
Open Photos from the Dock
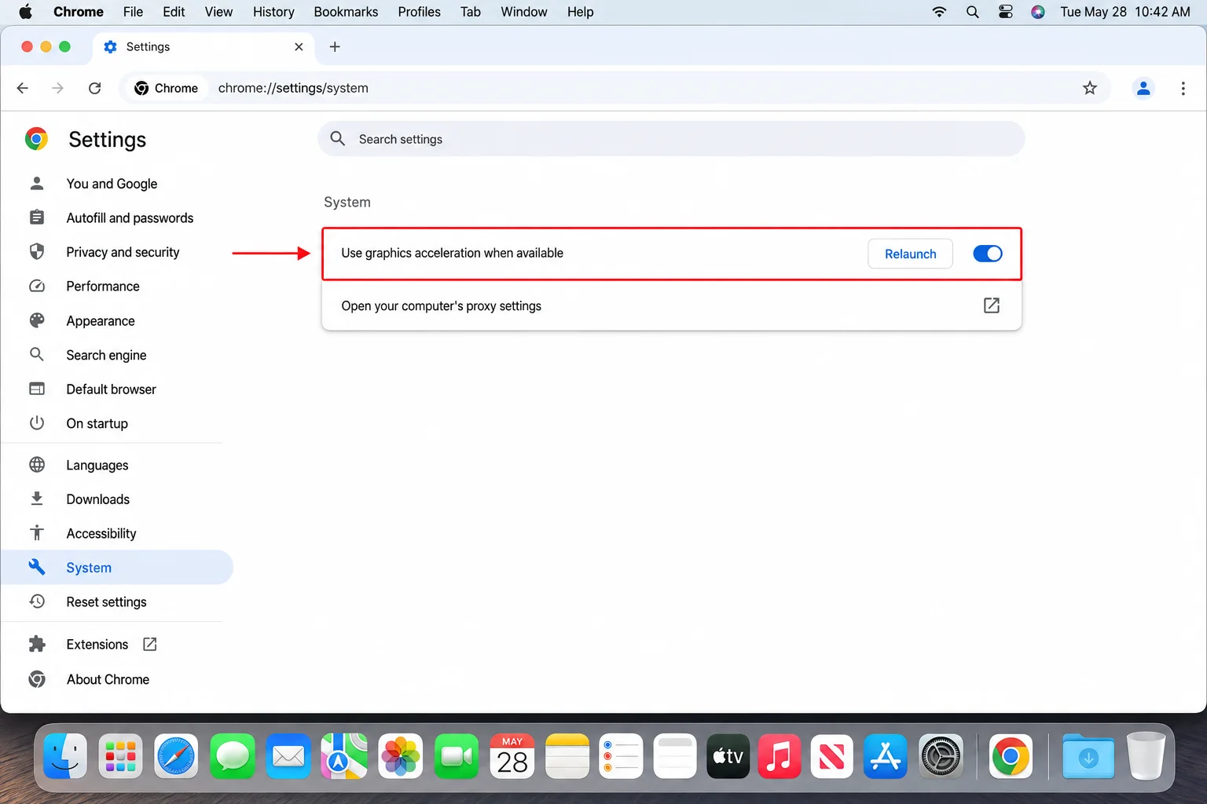[x=400, y=756]
